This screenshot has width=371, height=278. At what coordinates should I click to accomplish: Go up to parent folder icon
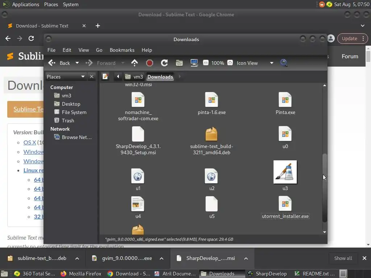pyautogui.click(x=134, y=63)
